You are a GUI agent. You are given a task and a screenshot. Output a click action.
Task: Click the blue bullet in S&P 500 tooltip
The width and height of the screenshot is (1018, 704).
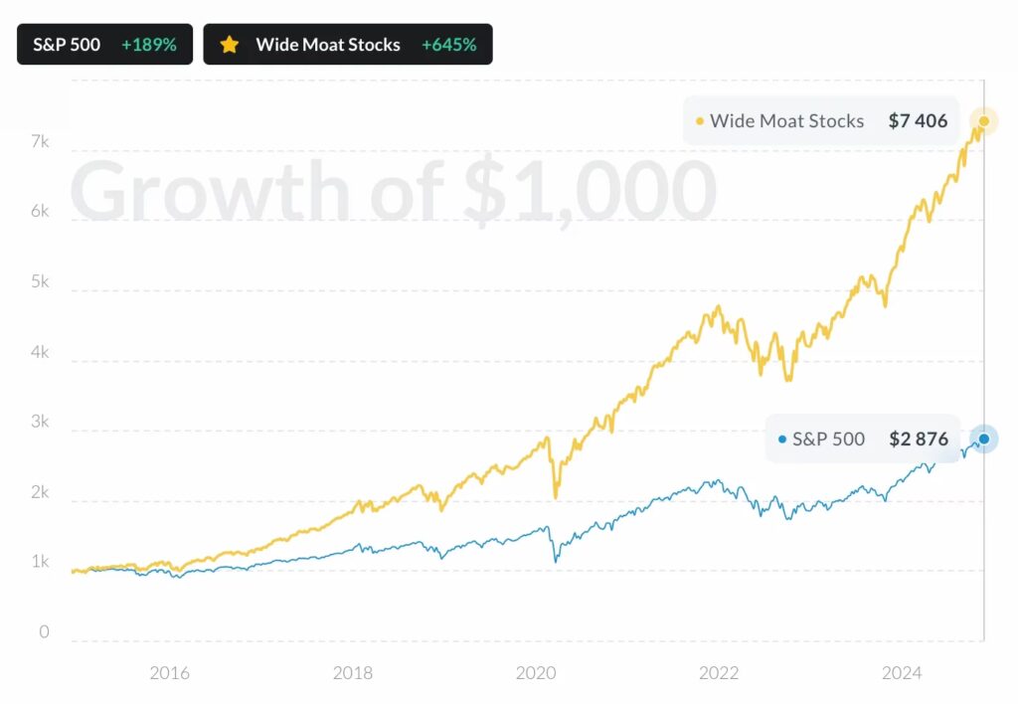pos(782,439)
